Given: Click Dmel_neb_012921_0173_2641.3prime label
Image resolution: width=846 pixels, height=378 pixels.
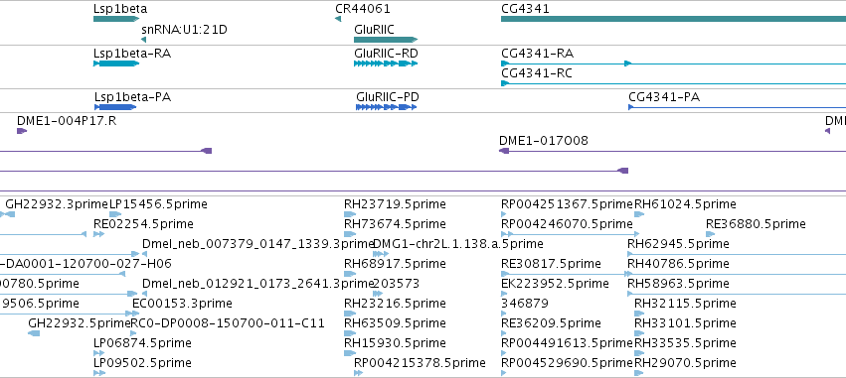Looking at the screenshot, I should click(x=257, y=284).
